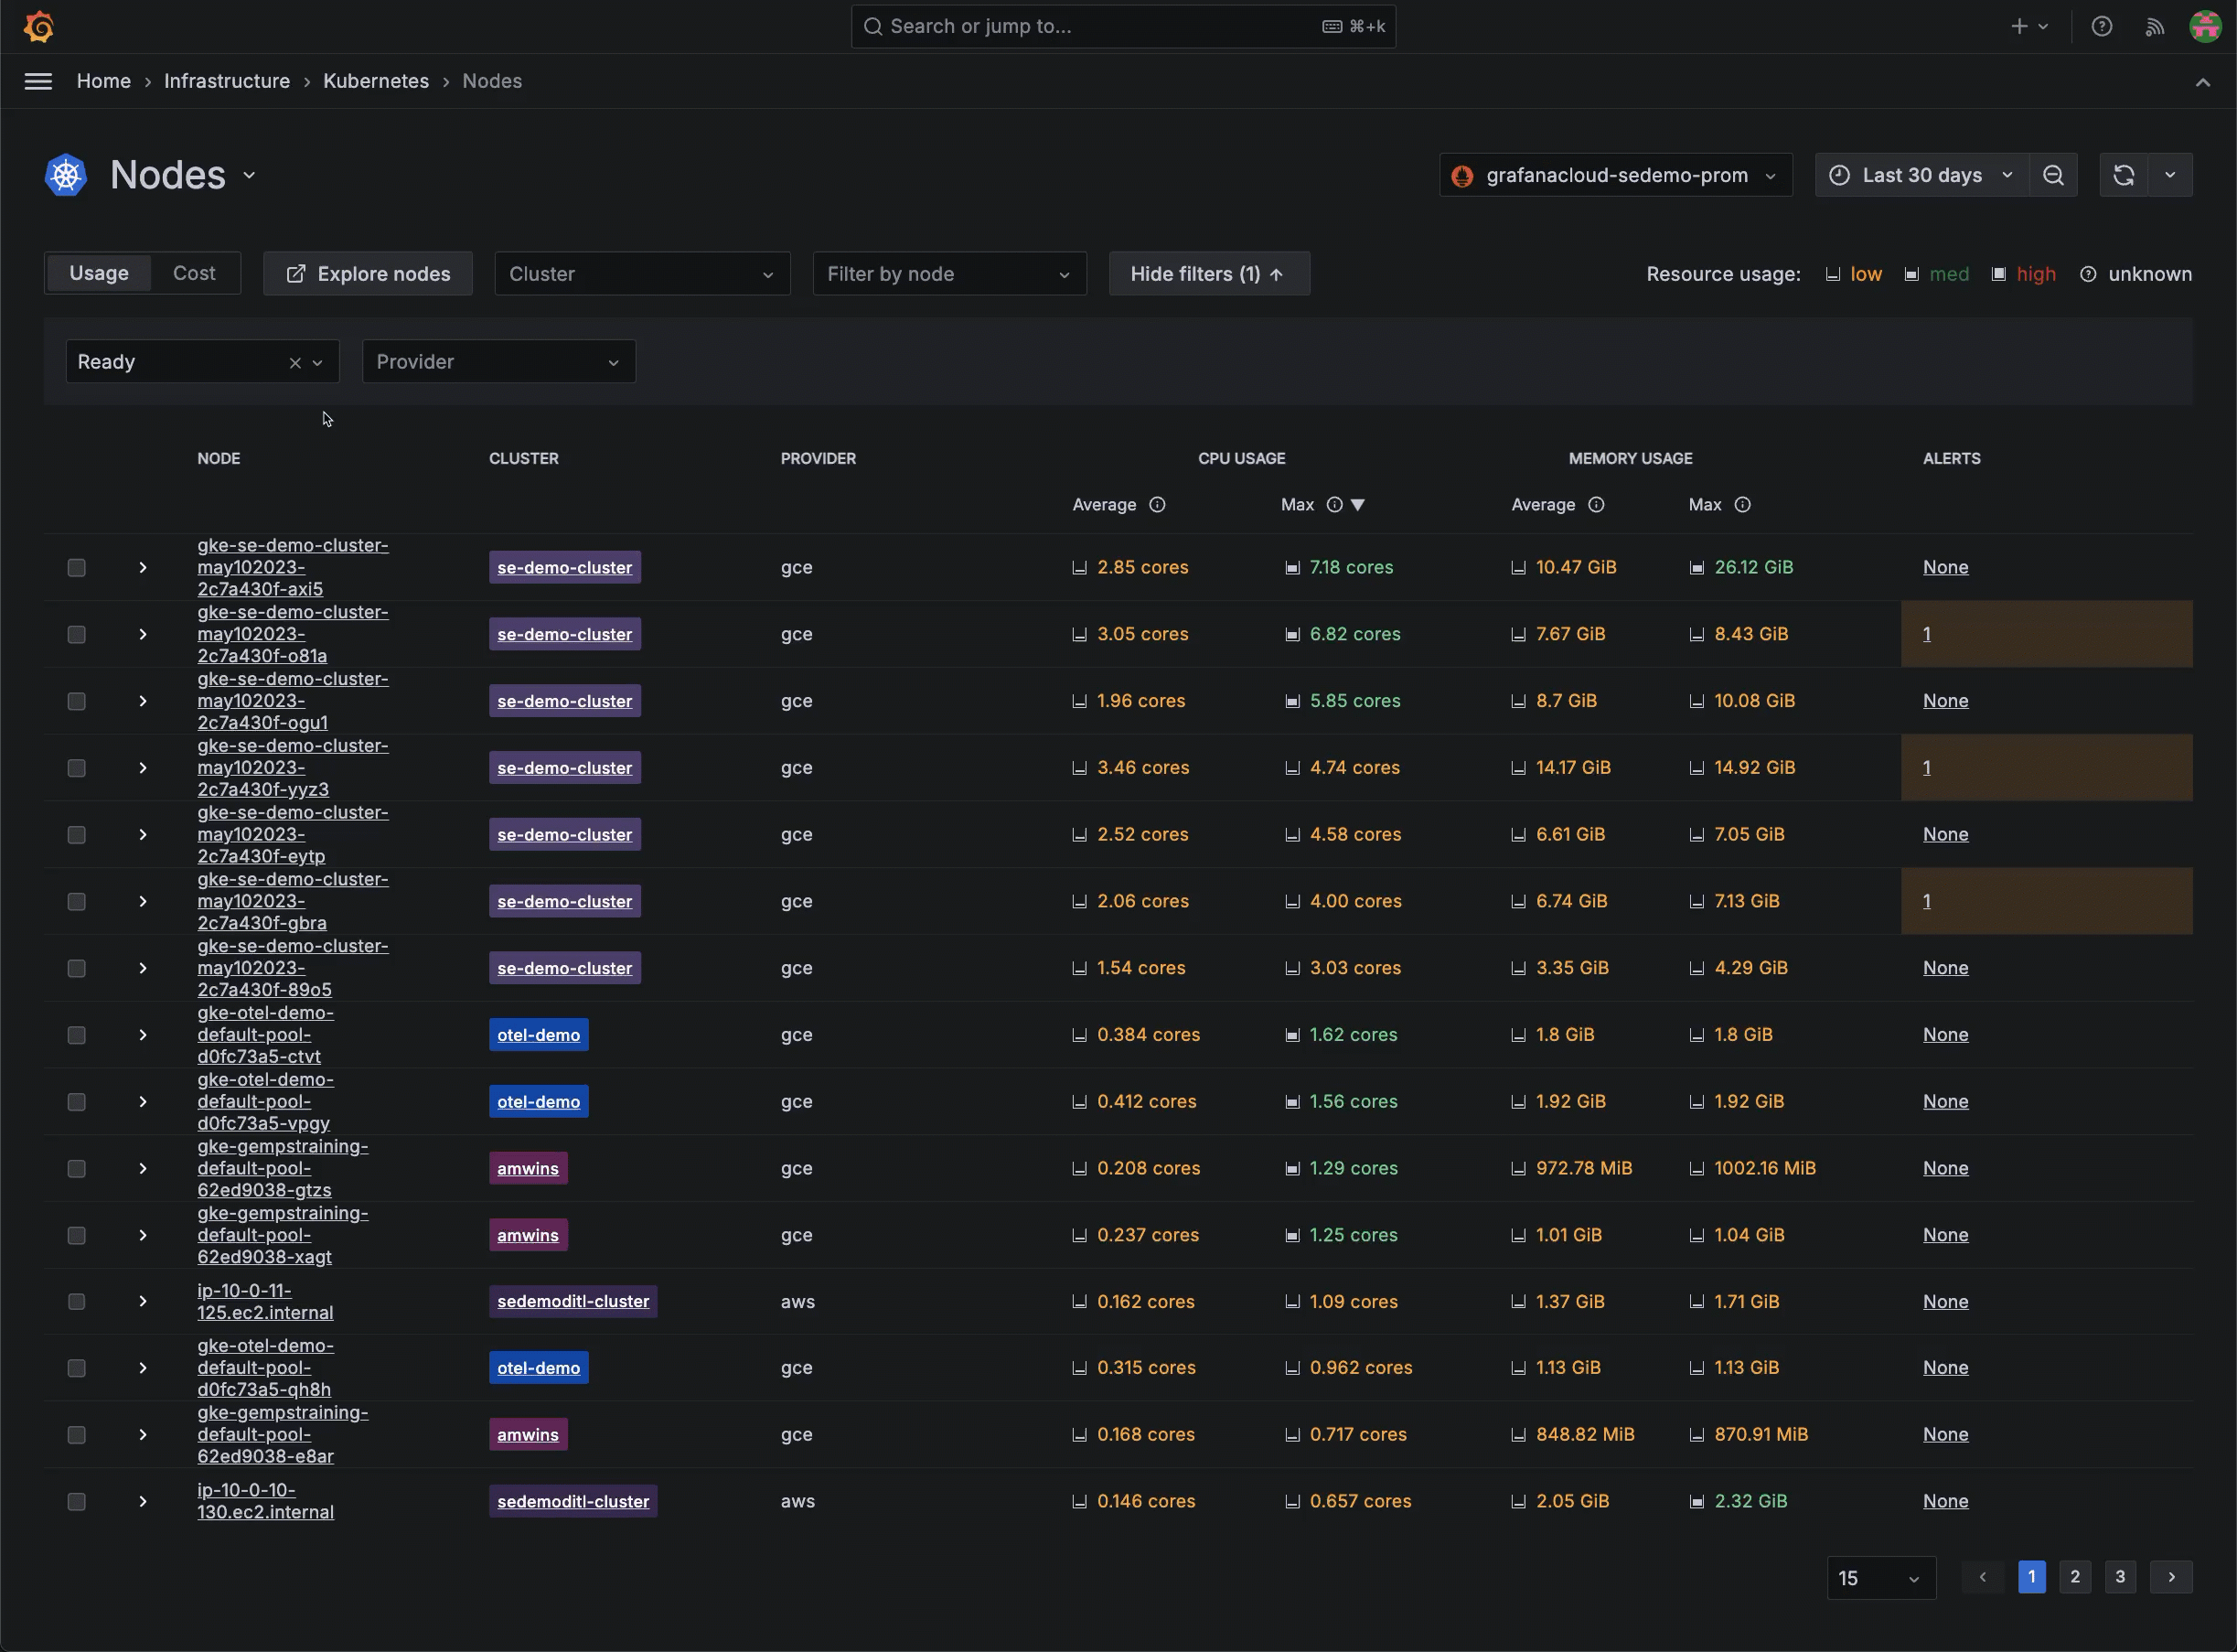Viewport: 2237px width, 1652px height.
Task: Click the Infrastructure breadcrumb
Action: [x=227, y=81]
